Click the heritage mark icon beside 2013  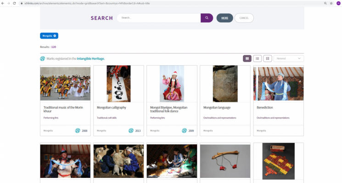pos(131,131)
